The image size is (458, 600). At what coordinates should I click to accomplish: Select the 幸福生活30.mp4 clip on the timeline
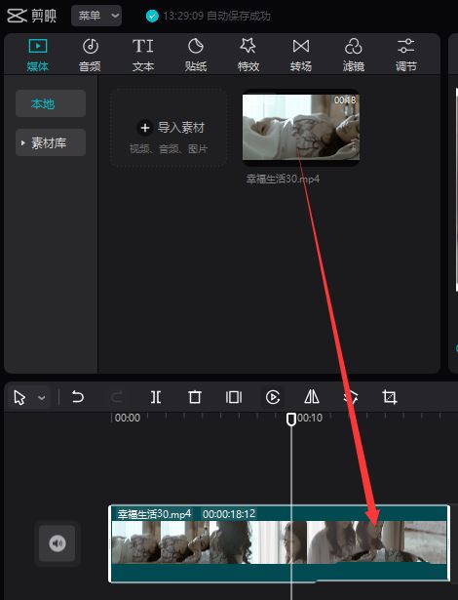coord(279,543)
